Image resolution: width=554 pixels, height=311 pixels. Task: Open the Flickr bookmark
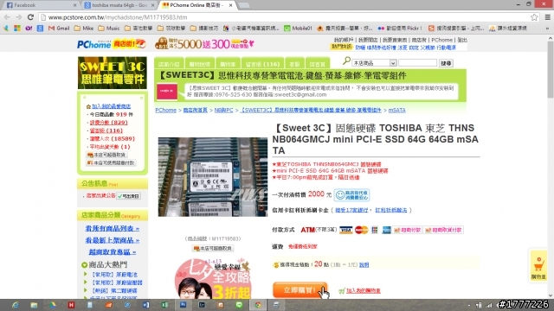point(400,29)
